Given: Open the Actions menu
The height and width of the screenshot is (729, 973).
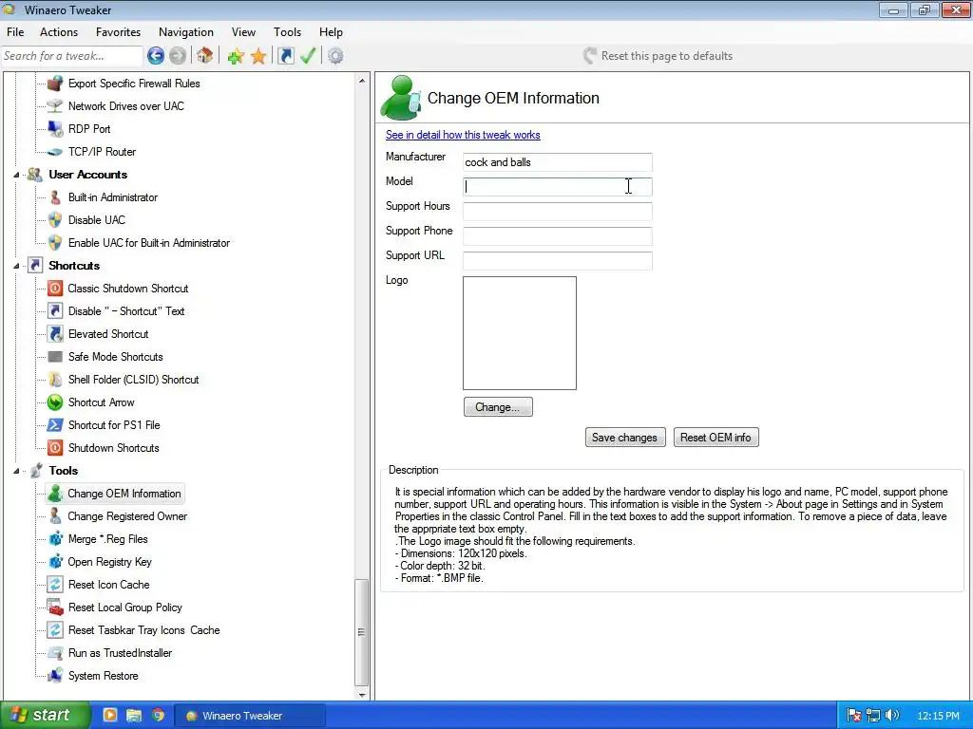Looking at the screenshot, I should click(x=59, y=32).
